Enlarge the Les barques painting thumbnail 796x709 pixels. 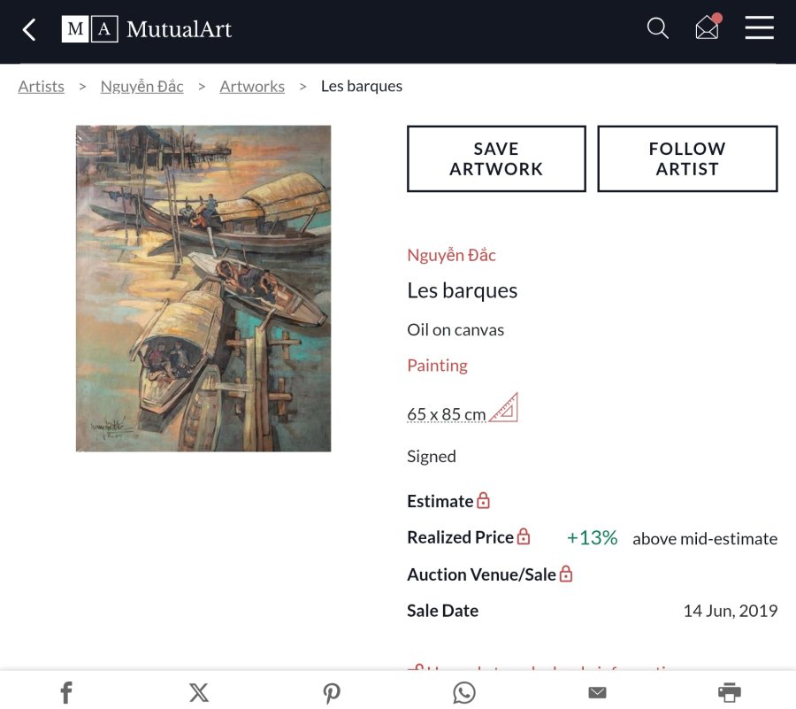pyautogui.click(x=203, y=289)
